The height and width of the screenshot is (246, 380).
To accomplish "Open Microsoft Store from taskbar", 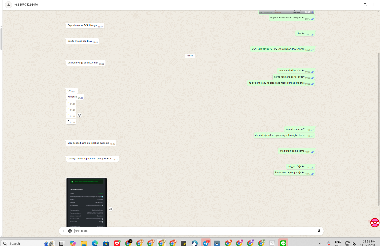I will [106, 243].
